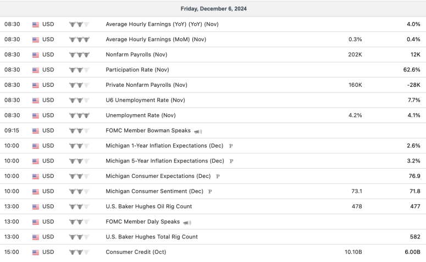Open Average Hourly Earnings (MoM) event

click(x=156, y=40)
